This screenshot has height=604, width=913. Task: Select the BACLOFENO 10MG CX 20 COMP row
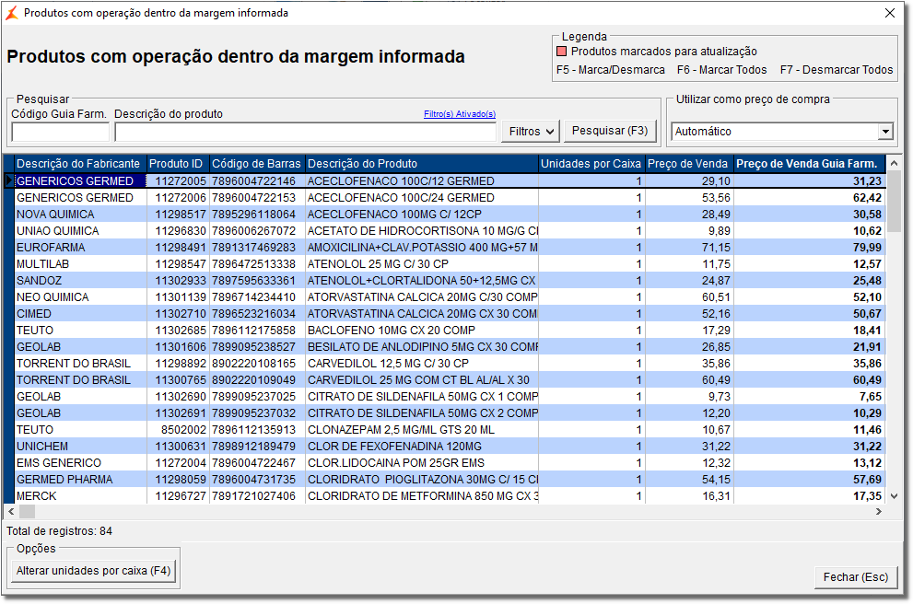(451, 331)
